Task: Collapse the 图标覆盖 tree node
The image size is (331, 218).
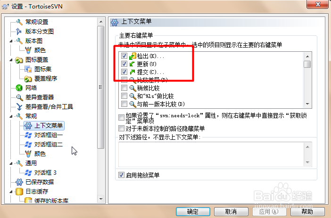Action: (11, 60)
